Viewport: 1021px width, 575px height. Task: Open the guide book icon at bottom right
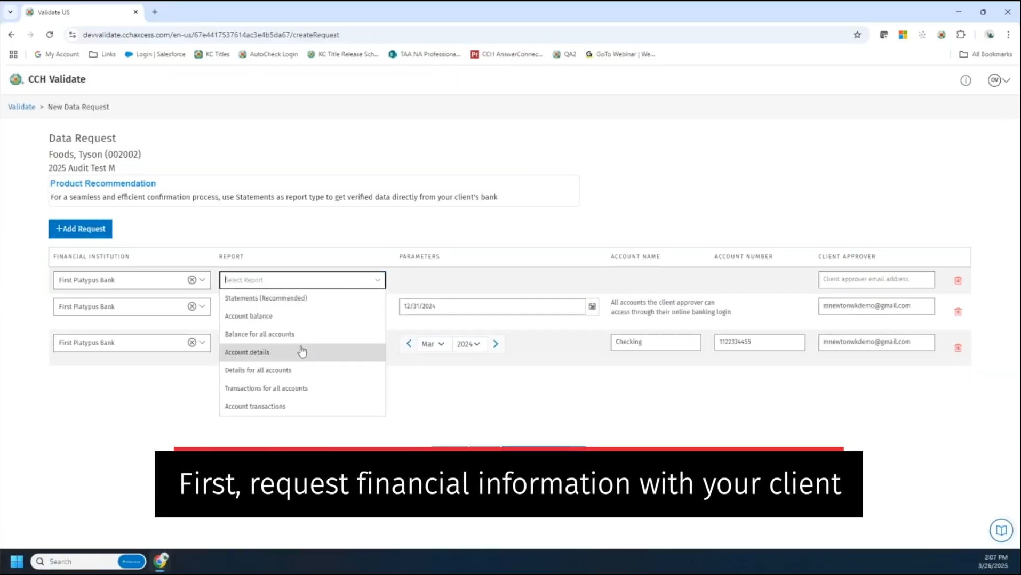tap(1001, 530)
